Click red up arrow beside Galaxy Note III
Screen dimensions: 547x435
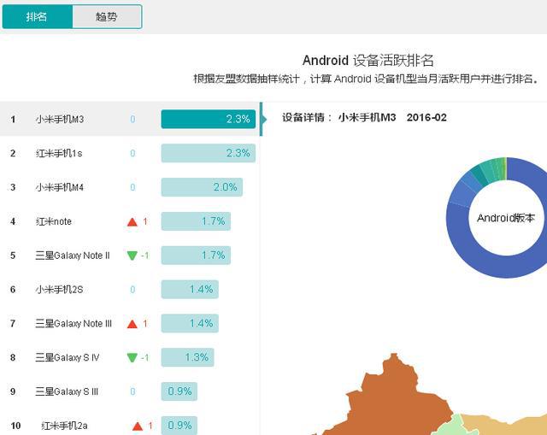point(132,324)
